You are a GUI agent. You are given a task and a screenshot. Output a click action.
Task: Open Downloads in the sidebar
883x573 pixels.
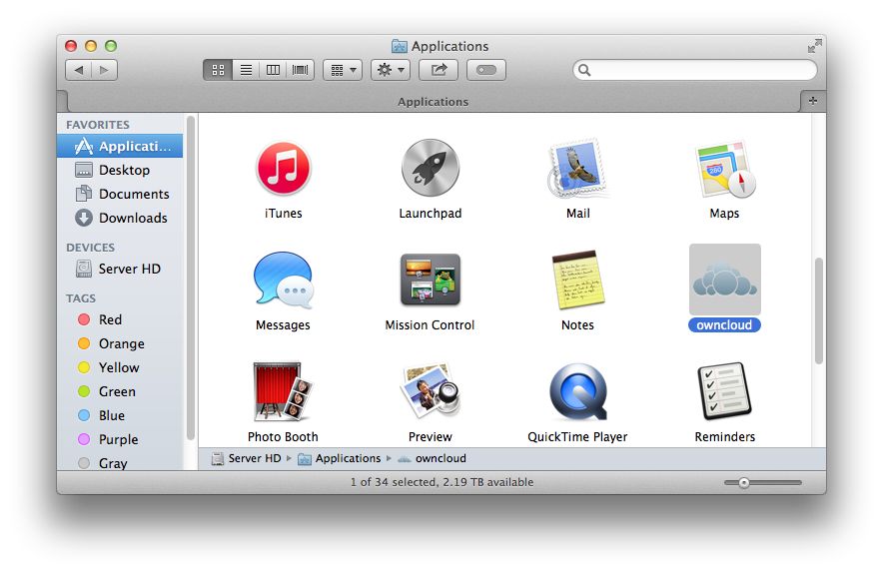tap(132, 218)
